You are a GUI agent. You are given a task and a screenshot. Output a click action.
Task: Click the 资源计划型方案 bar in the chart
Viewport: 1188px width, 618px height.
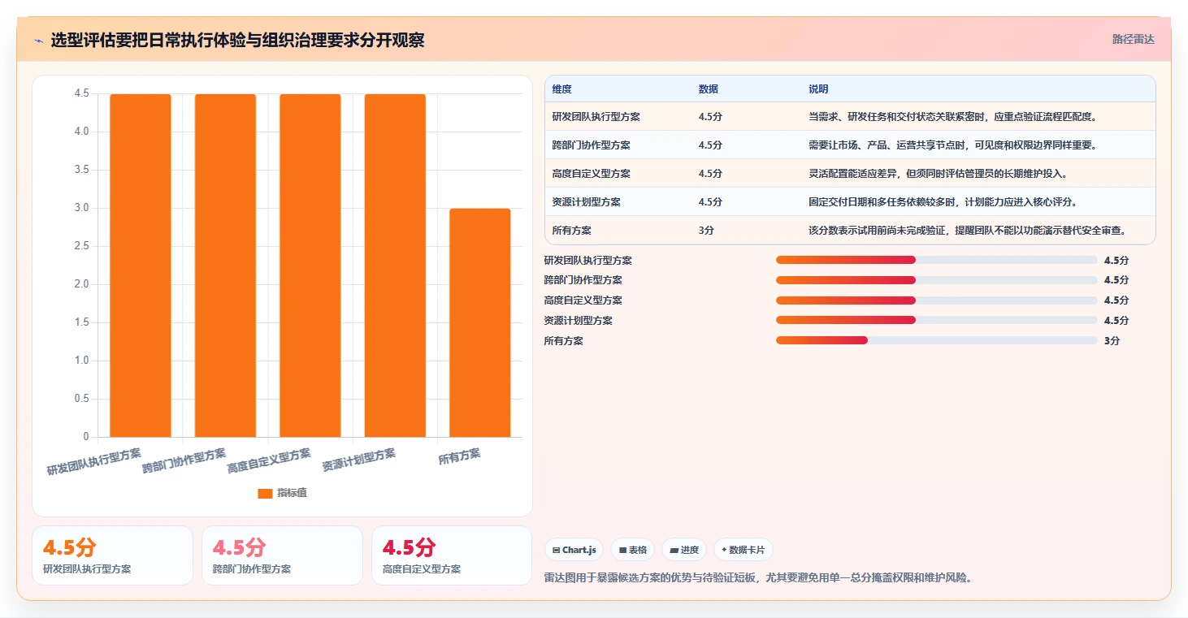coord(395,266)
